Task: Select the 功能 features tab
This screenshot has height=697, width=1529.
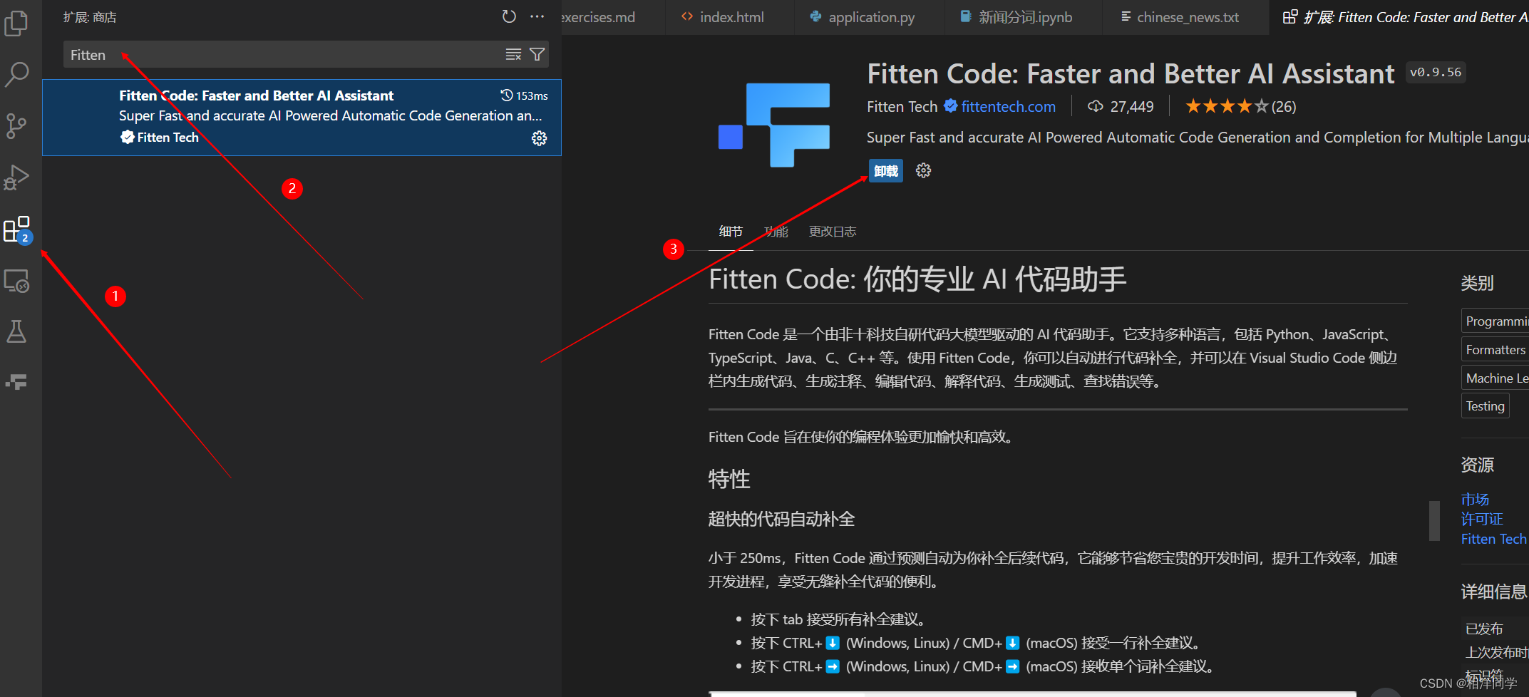Action: (x=776, y=232)
